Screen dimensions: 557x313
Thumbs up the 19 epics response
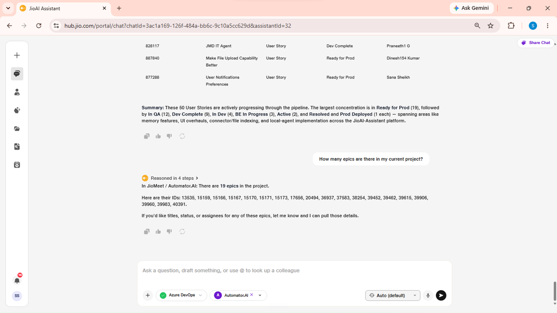coord(158,231)
